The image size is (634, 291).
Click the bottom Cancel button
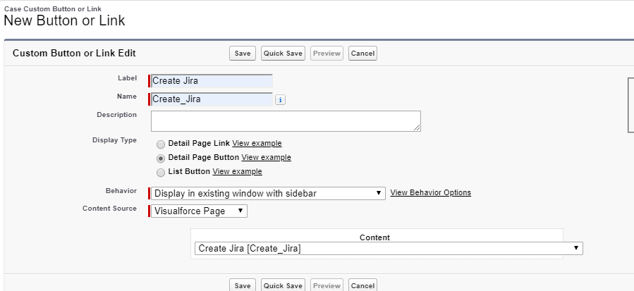click(362, 285)
